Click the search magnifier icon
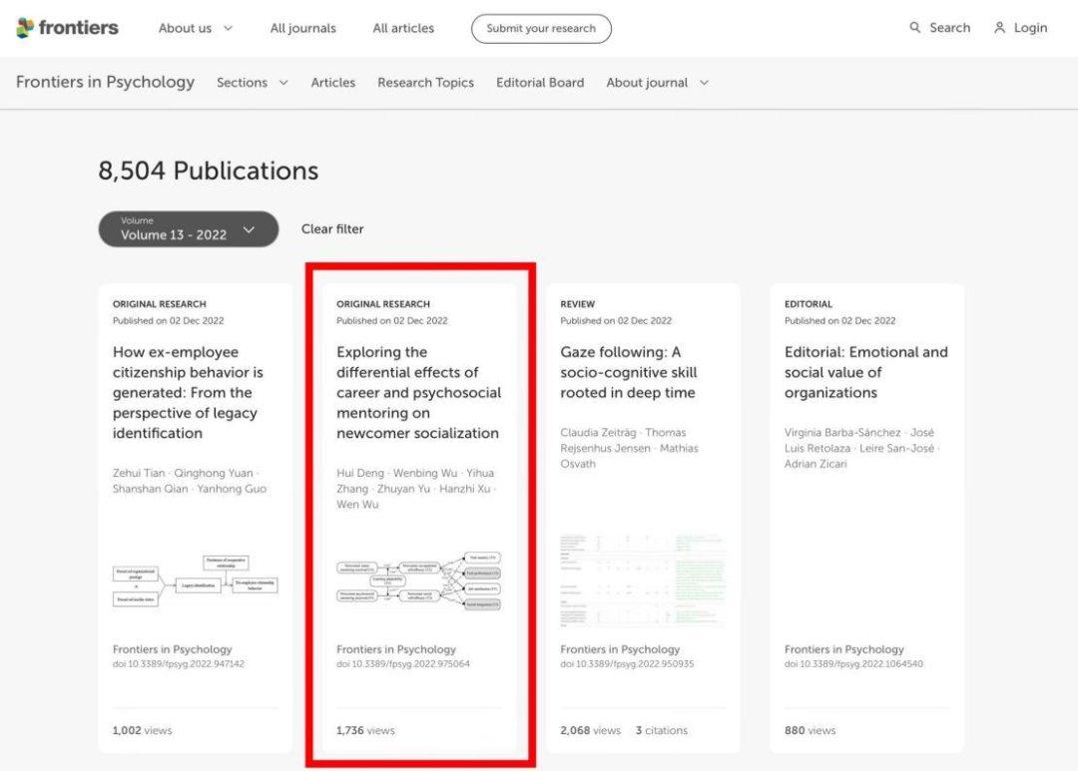This screenshot has height=771, width=1078. tap(914, 28)
